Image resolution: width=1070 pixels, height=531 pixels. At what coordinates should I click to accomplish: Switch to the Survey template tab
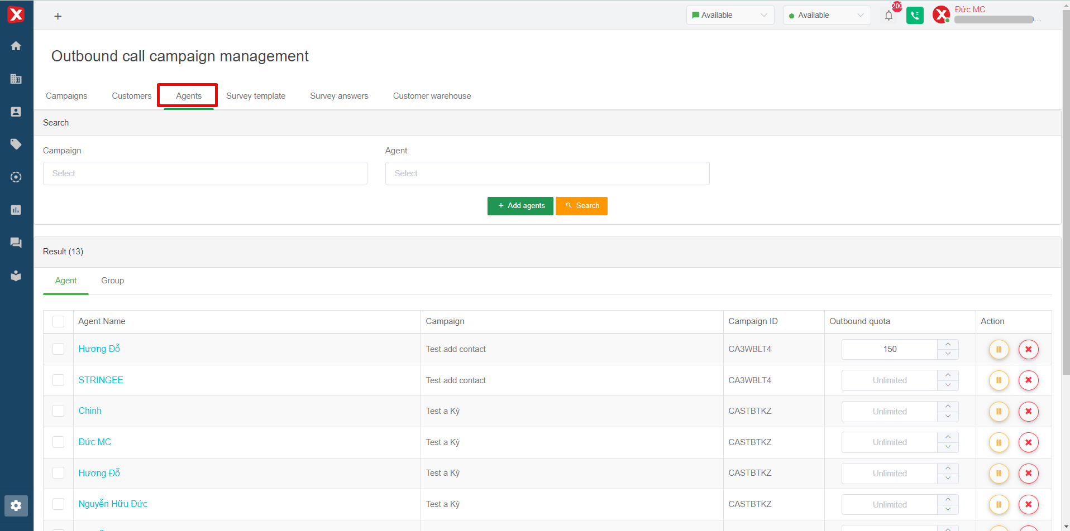click(x=256, y=96)
